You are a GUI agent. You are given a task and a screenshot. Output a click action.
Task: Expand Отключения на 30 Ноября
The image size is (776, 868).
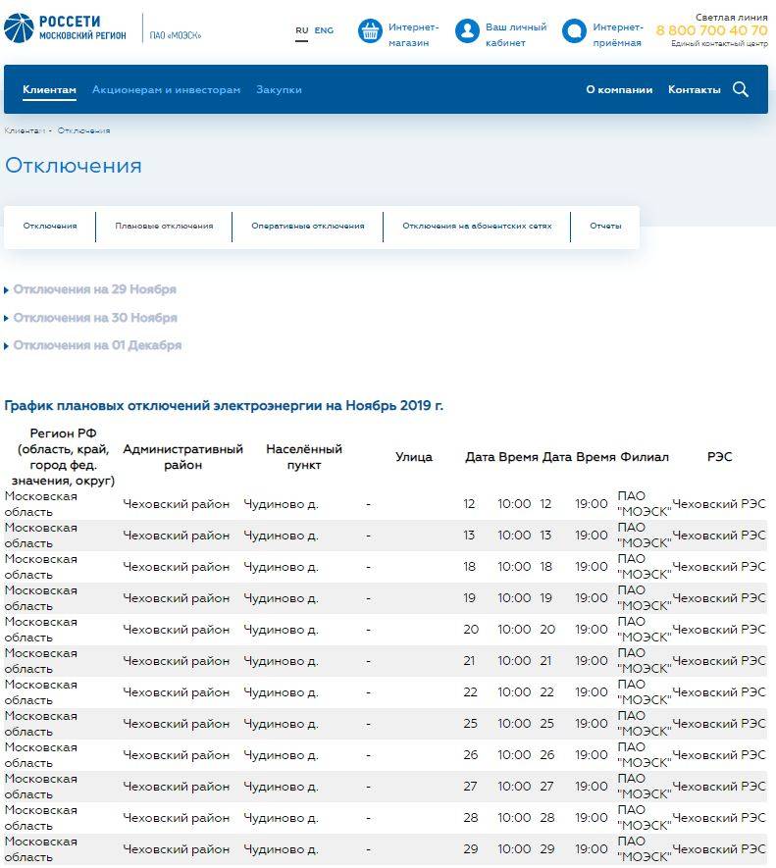point(95,318)
